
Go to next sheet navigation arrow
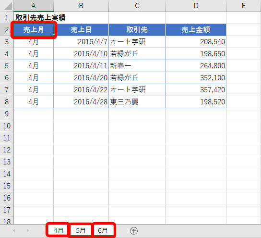pos(27,231)
